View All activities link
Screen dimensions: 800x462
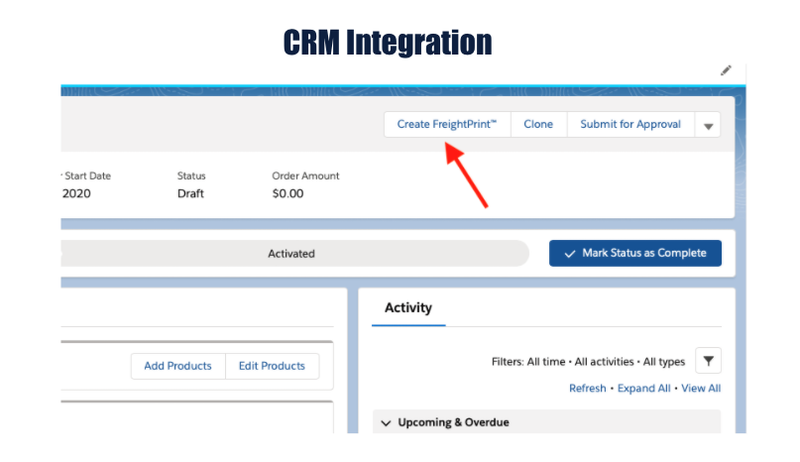(x=701, y=389)
